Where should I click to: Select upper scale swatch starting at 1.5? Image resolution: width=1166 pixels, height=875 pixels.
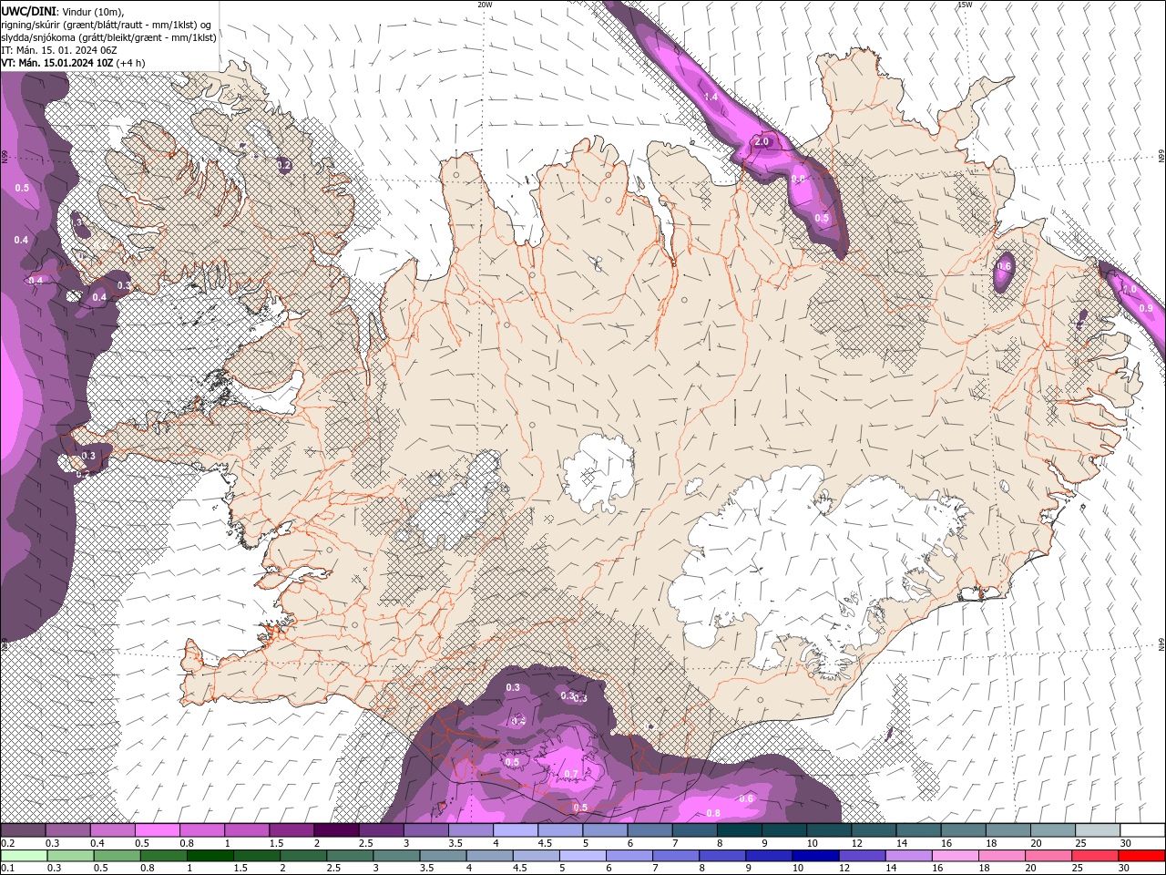pos(291,830)
